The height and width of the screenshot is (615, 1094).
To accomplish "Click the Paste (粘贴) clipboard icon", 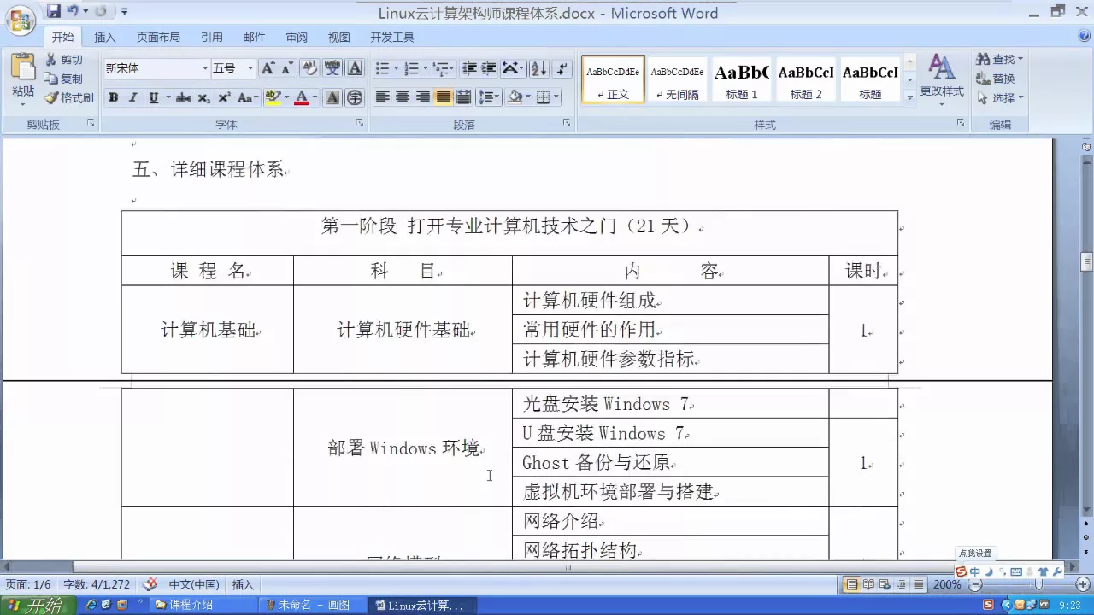I will point(23,68).
